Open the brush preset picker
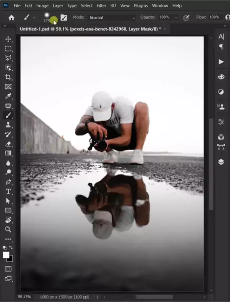Viewport: 230px width, 302px height. pos(47,17)
